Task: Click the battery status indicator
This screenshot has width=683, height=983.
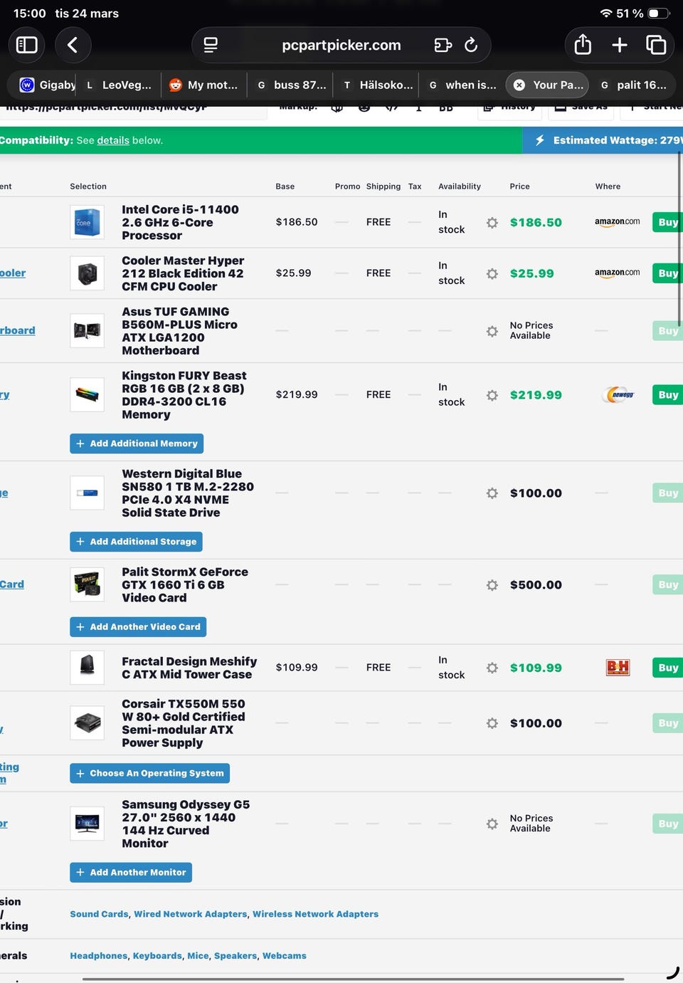Action: coord(658,14)
